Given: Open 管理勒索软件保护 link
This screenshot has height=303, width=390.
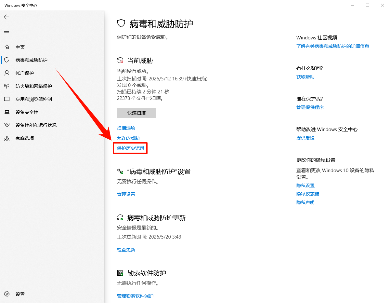Looking at the screenshot, I should pyautogui.click(x=135, y=296).
